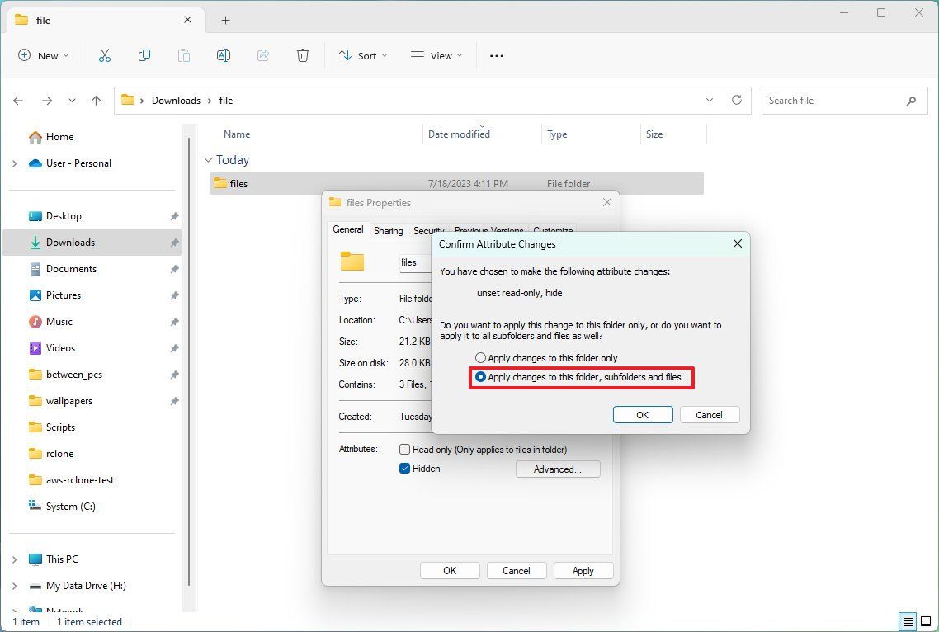Click the Refresh icon in the address bar

coord(737,100)
